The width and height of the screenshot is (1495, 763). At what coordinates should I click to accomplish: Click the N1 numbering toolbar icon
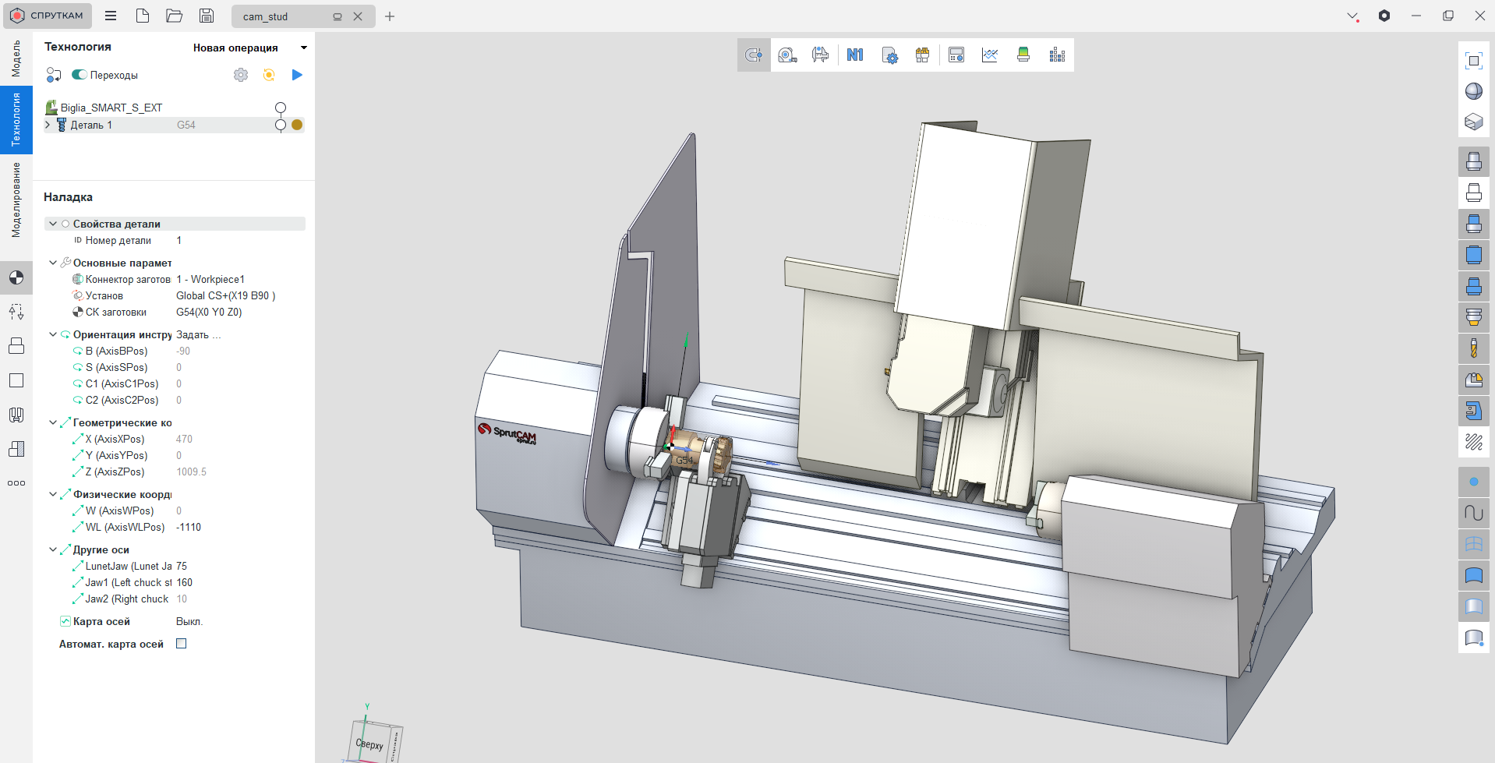point(855,55)
